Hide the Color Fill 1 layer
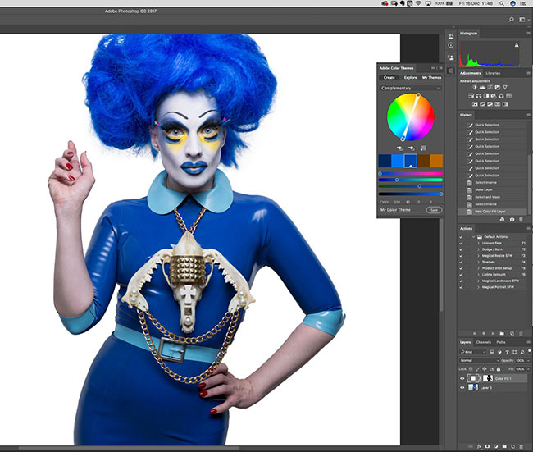533x452 pixels. (462, 377)
